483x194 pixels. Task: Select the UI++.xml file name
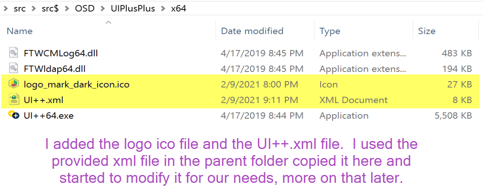click(x=44, y=100)
